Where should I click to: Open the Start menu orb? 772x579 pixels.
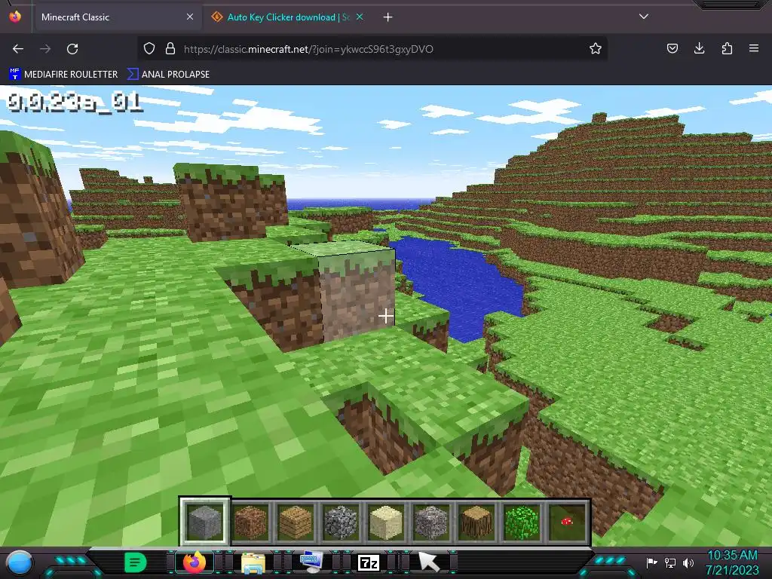click(x=20, y=562)
